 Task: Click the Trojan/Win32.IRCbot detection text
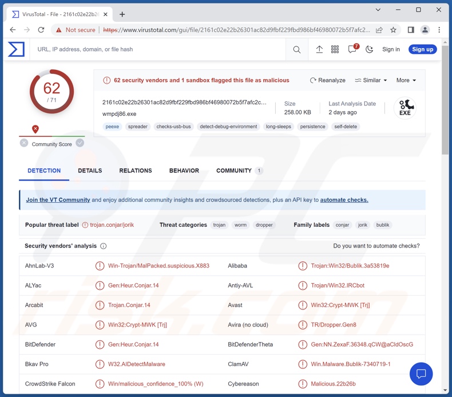pyautogui.click(x=338, y=285)
